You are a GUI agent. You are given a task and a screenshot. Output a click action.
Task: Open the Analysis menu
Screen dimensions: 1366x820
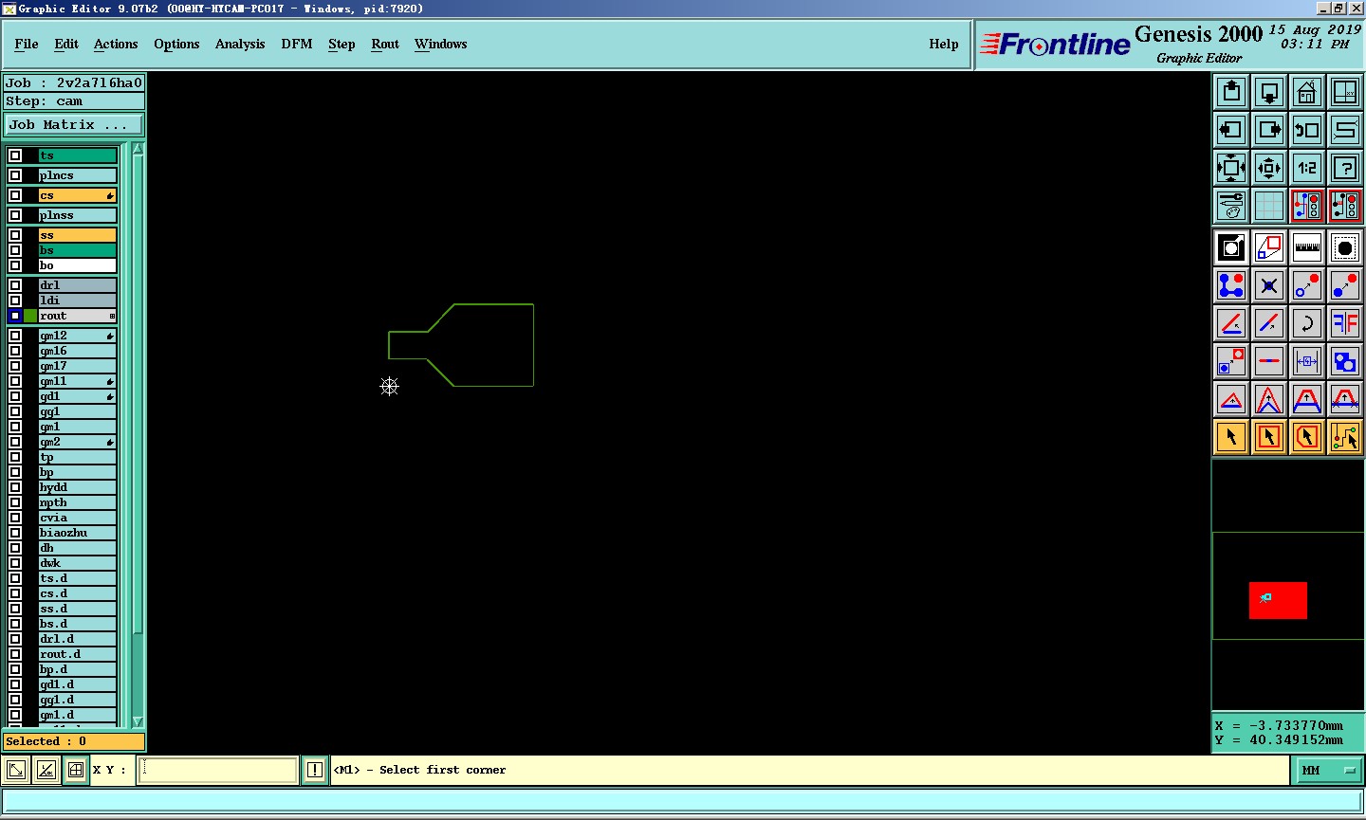[x=240, y=45]
